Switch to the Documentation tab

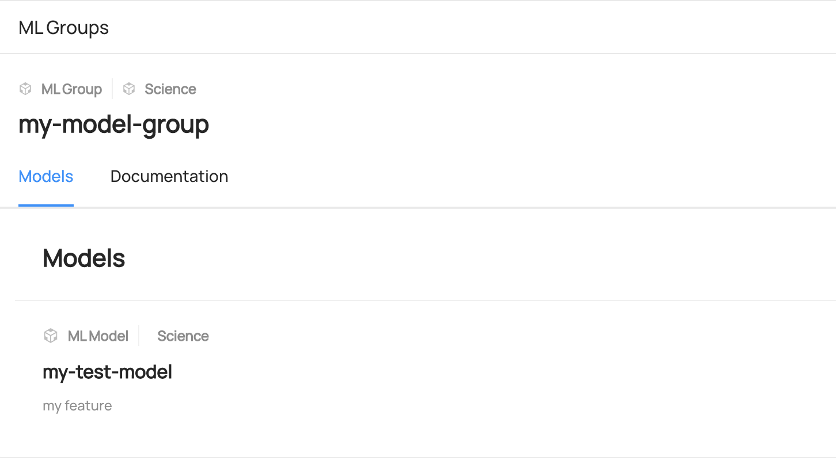click(x=169, y=176)
